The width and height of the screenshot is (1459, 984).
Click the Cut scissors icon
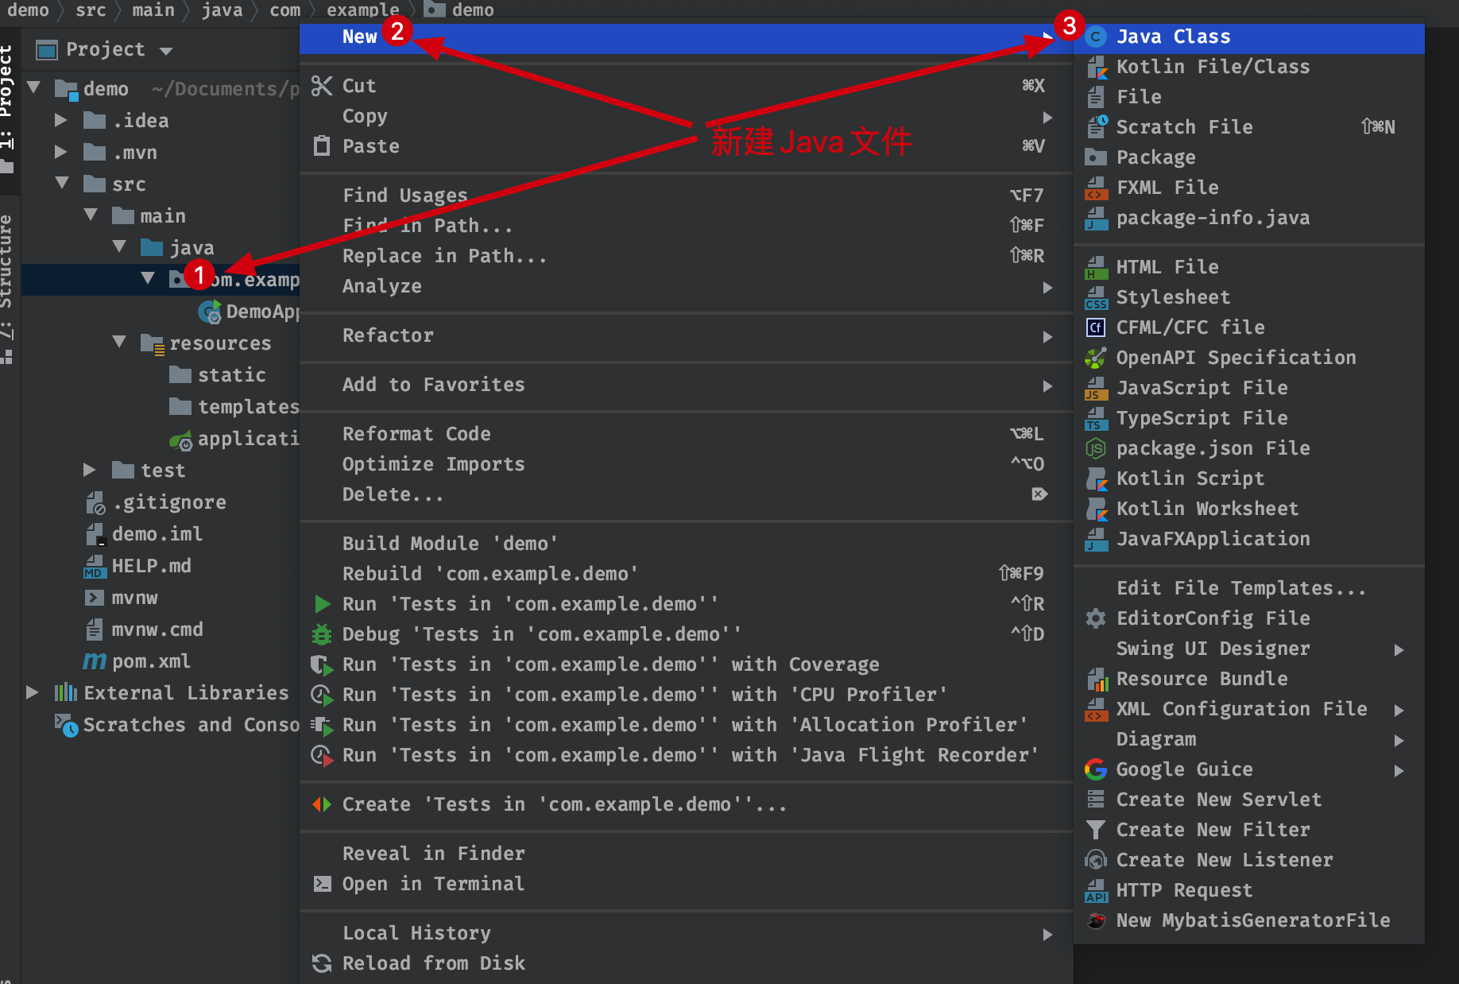(x=322, y=86)
